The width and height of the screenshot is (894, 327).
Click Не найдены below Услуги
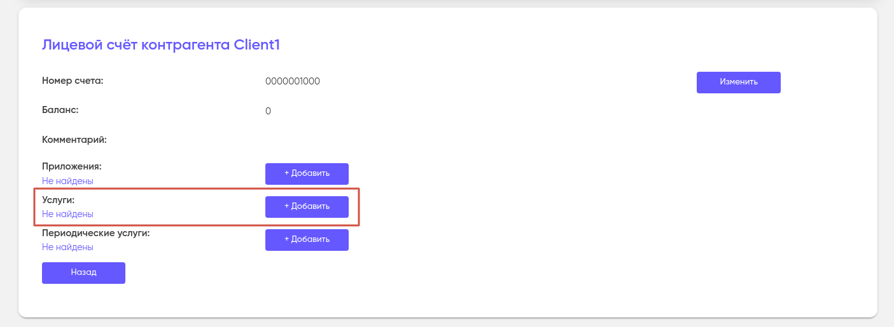[67, 214]
